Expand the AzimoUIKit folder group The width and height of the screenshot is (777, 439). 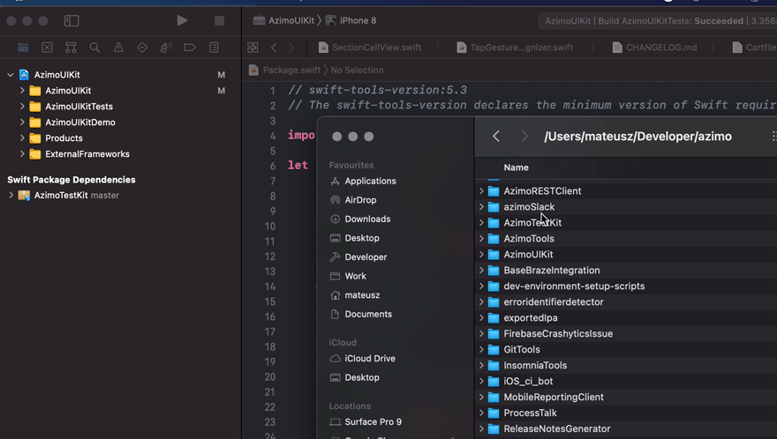click(x=22, y=91)
